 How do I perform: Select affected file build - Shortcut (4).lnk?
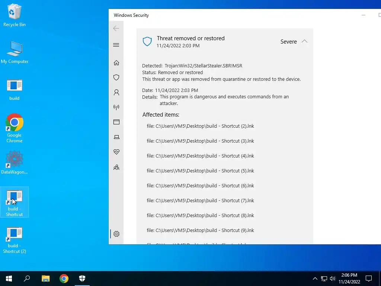(200, 156)
